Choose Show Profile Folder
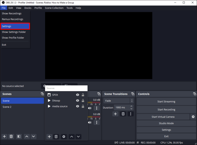The width and height of the screenshot is (197, 145). (x=15, y=38)
